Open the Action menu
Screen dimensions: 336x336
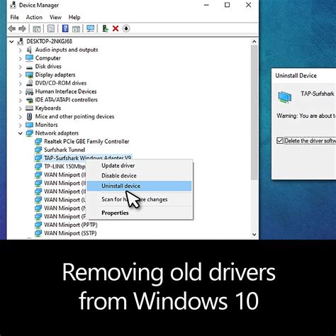point(34,17)
